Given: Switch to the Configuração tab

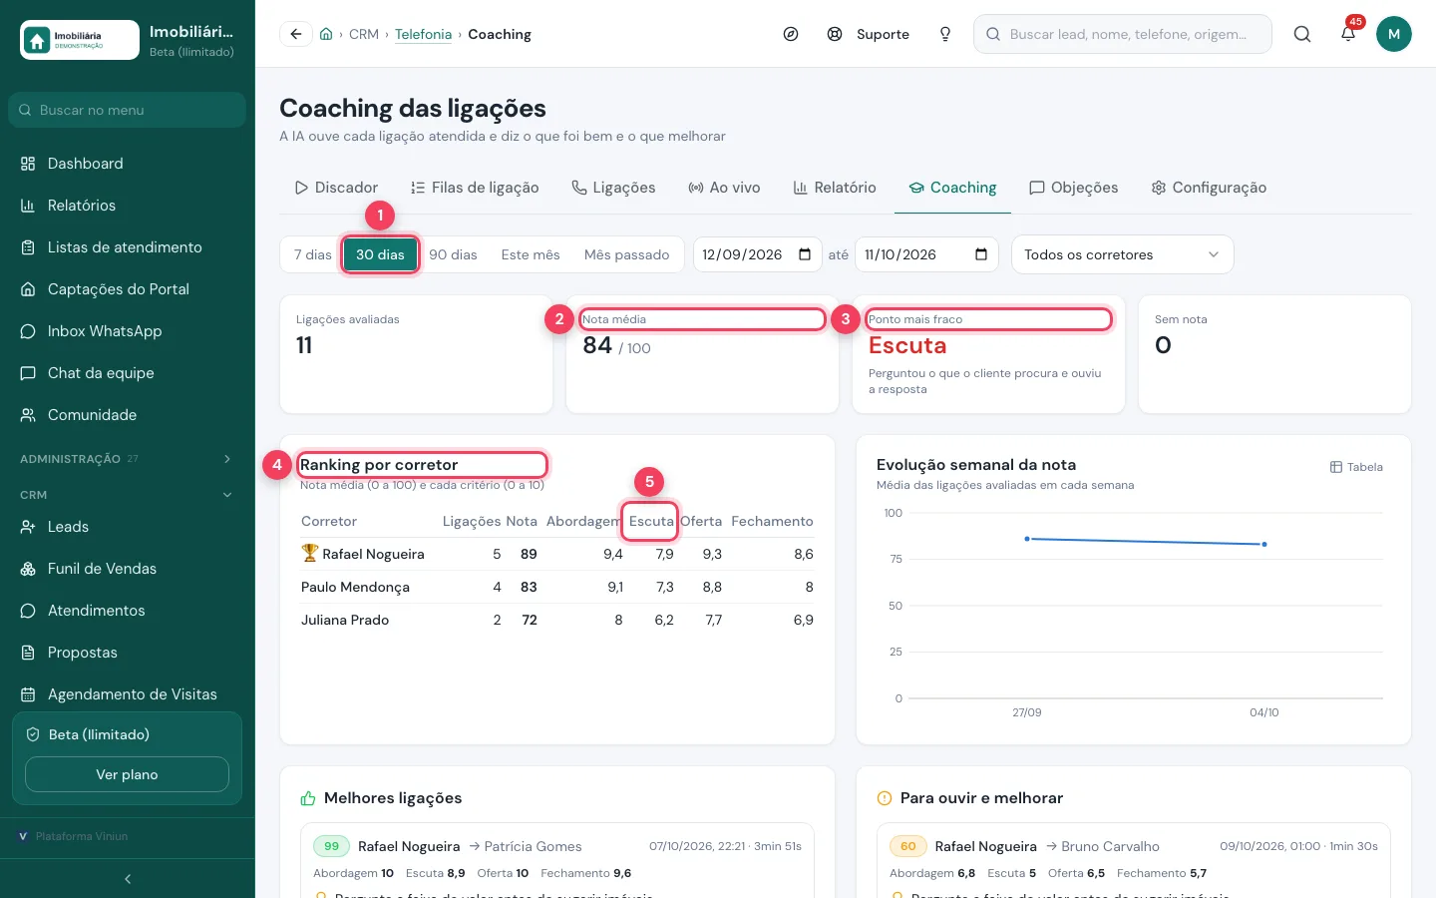Looking at the screenshot, I should pyautogui.click(x=1209, y=188).
